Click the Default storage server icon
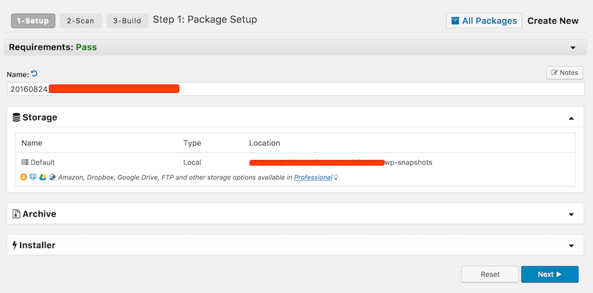Screen dimensions: 593x293 (25, 162)
